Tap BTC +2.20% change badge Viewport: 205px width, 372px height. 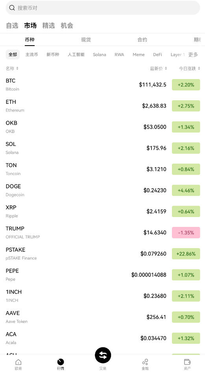click(x=186, y=85)
